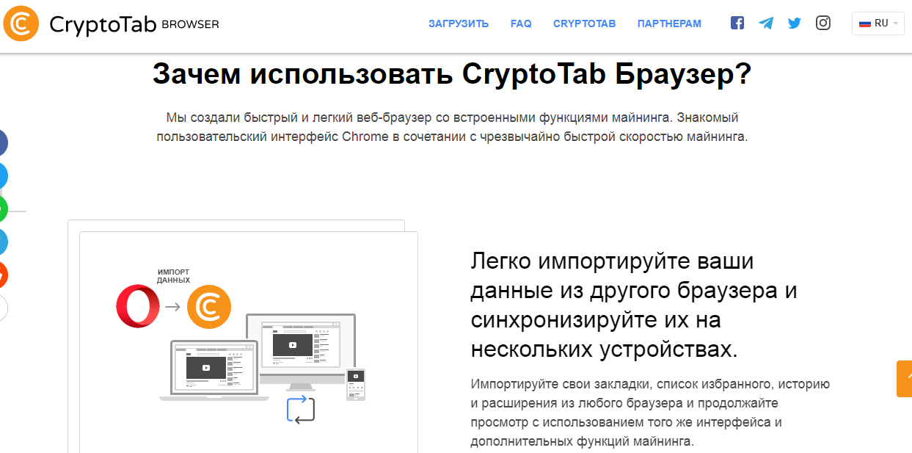The height and width of the screenshot is (453, 912).
Task: Open the Telegram channel icon in header
Action: click(x=766, y=23)
